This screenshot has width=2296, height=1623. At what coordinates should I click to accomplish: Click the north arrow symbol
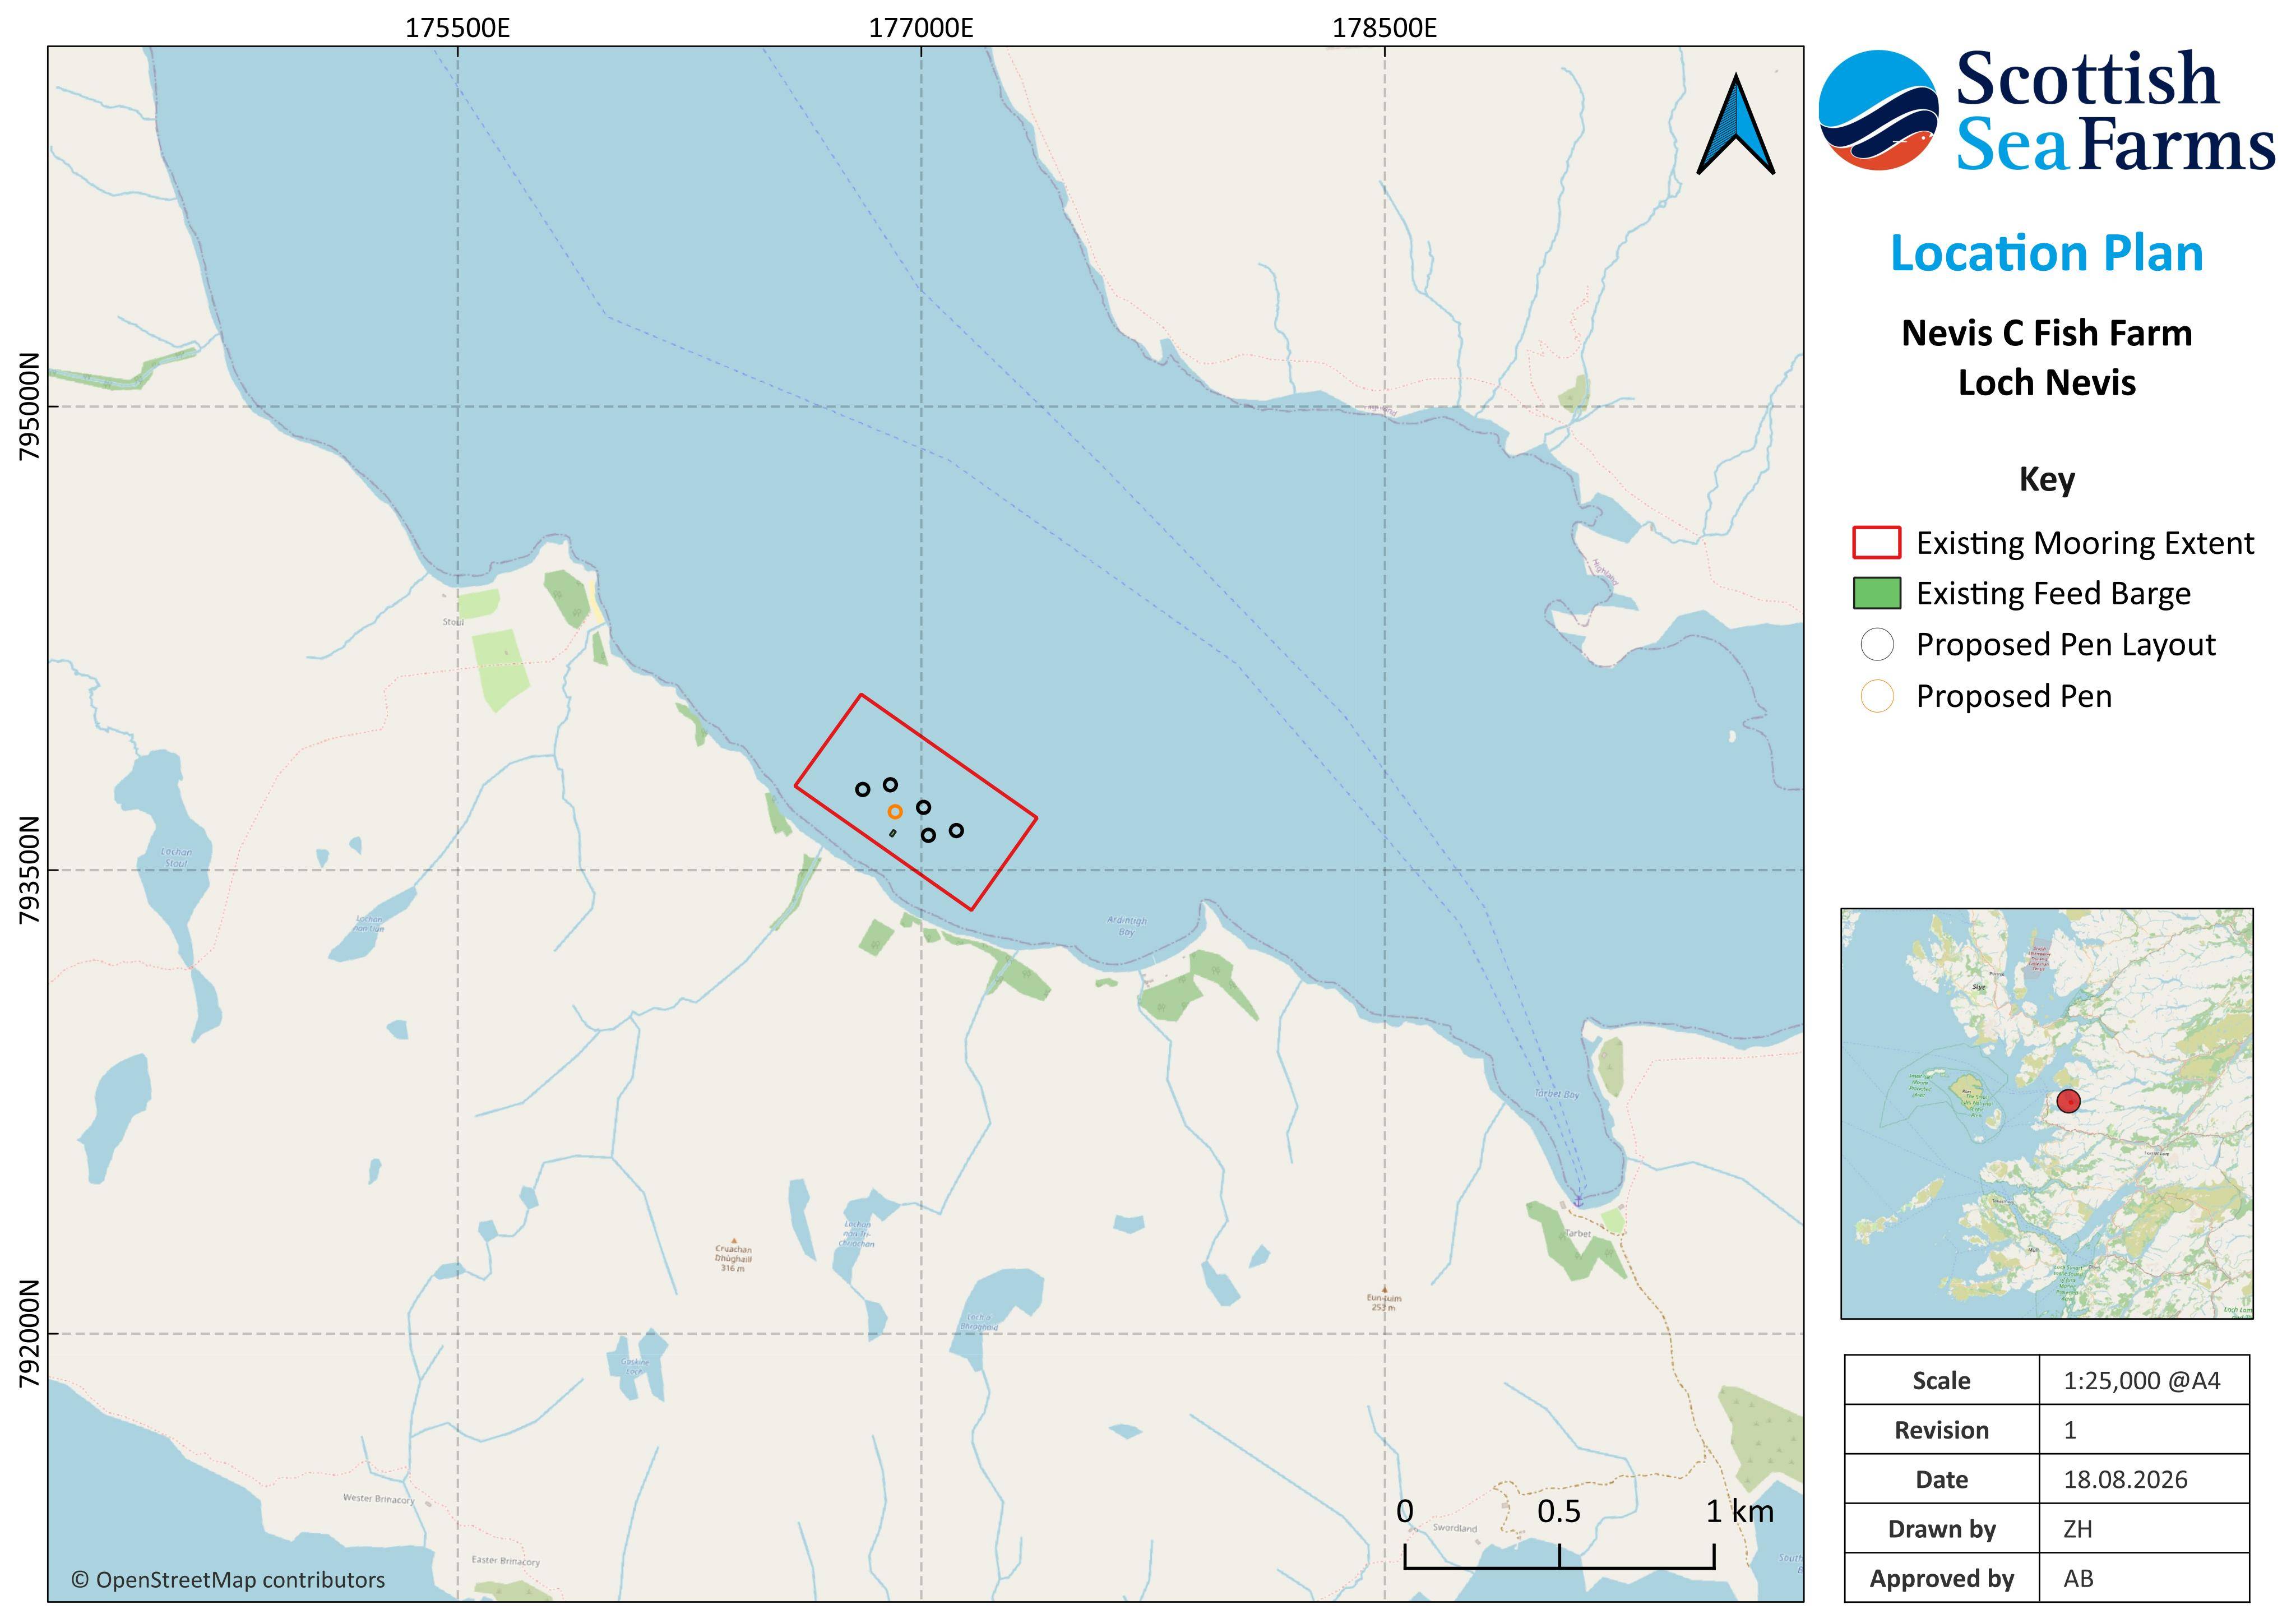click(1736, 124)
